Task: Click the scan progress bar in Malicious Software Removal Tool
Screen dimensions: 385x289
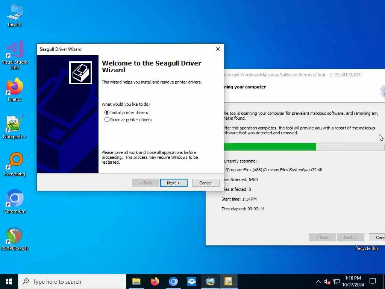Action: (x=304, y=147)
